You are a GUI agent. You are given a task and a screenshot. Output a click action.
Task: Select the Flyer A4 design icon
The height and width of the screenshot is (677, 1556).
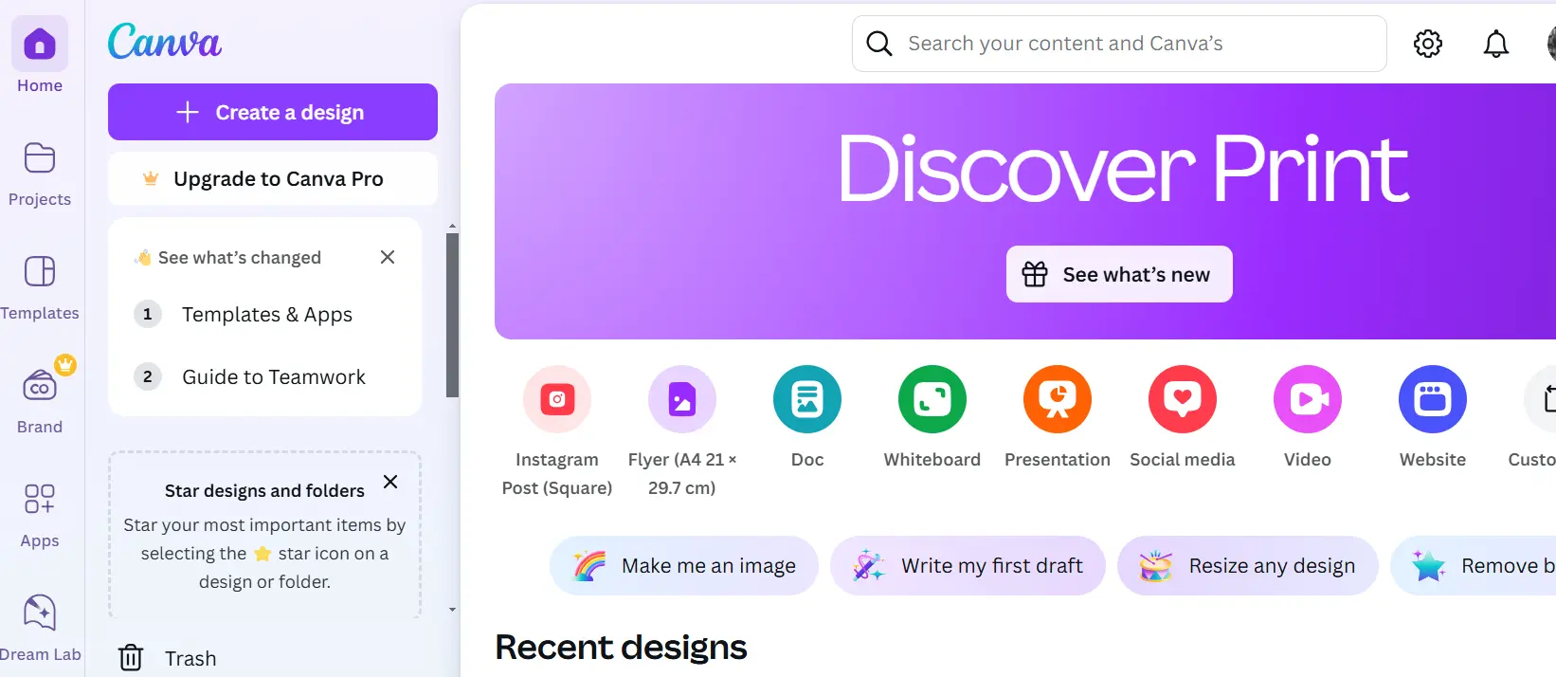682,399
